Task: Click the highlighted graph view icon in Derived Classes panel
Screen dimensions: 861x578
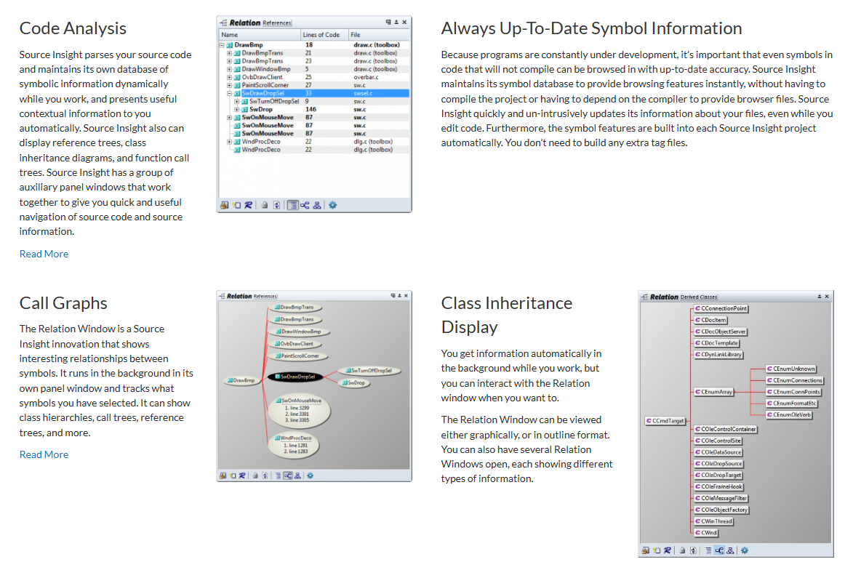Action: (x=719, y=550)
